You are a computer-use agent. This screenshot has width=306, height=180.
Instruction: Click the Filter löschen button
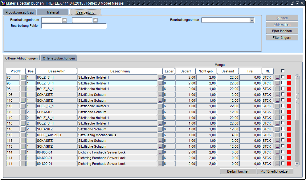tap(282, 31)
